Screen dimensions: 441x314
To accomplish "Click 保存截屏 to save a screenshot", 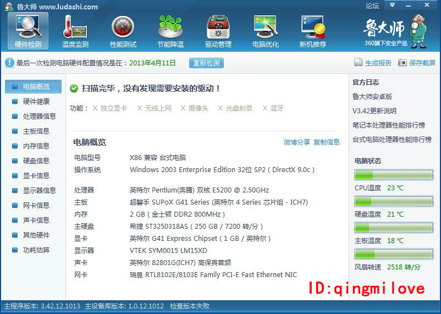I will [422, 63].
